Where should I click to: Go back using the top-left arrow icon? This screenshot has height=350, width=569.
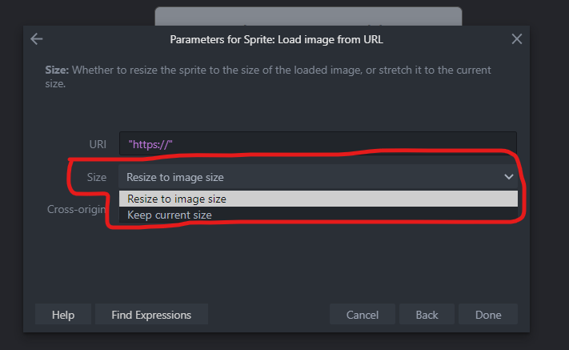[37, 39]
